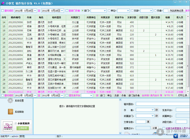Sort by the 稿件编号 column header

click(16, 17)
